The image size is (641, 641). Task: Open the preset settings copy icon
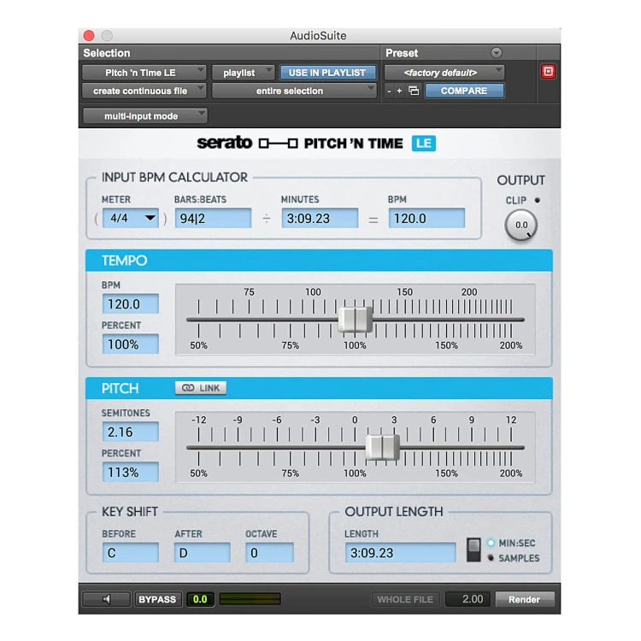coord(414,91)
